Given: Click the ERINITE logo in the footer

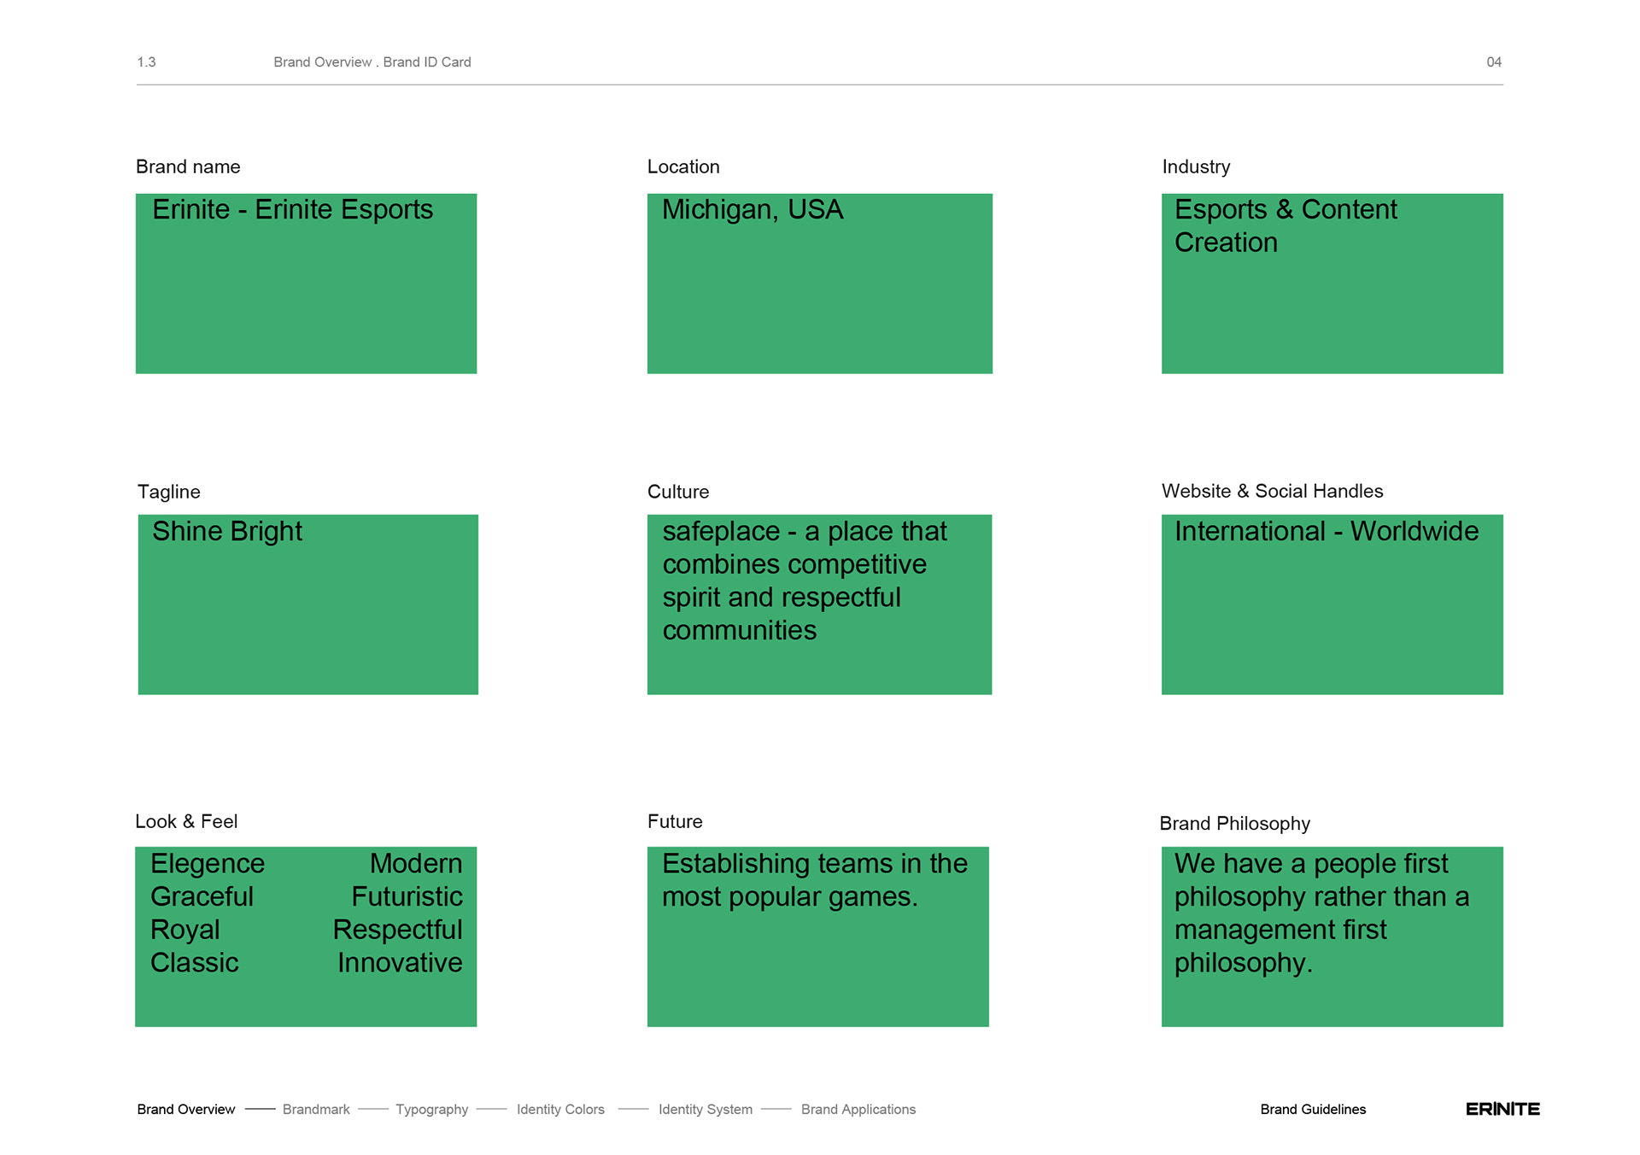Looking at the screenshot, I should point(1502,1109).
